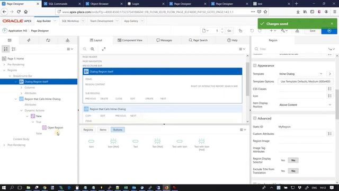This screenshot has height=191, width=339.
Task: Select the Text [Hot] gallery button
Action: [x=157, y=143]
